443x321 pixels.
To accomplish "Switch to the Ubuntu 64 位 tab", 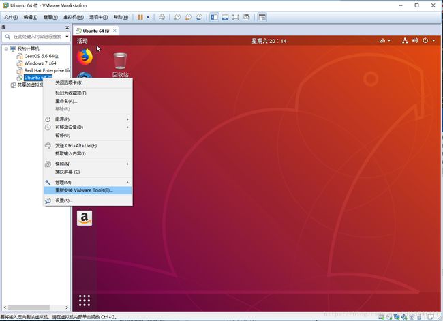I will pyautogui.click(x=96, y=31).
